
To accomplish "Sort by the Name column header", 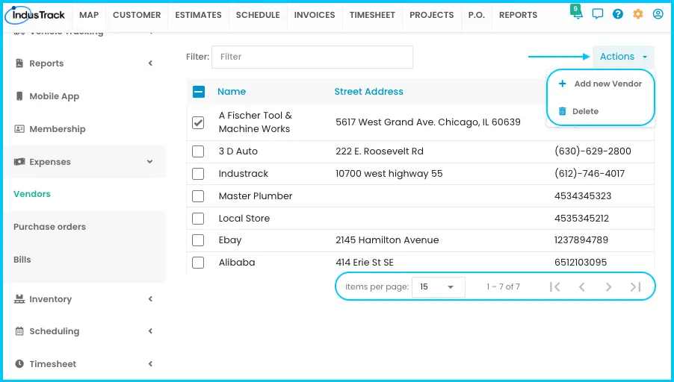I will pyautogui.click(x=231, y=92).
